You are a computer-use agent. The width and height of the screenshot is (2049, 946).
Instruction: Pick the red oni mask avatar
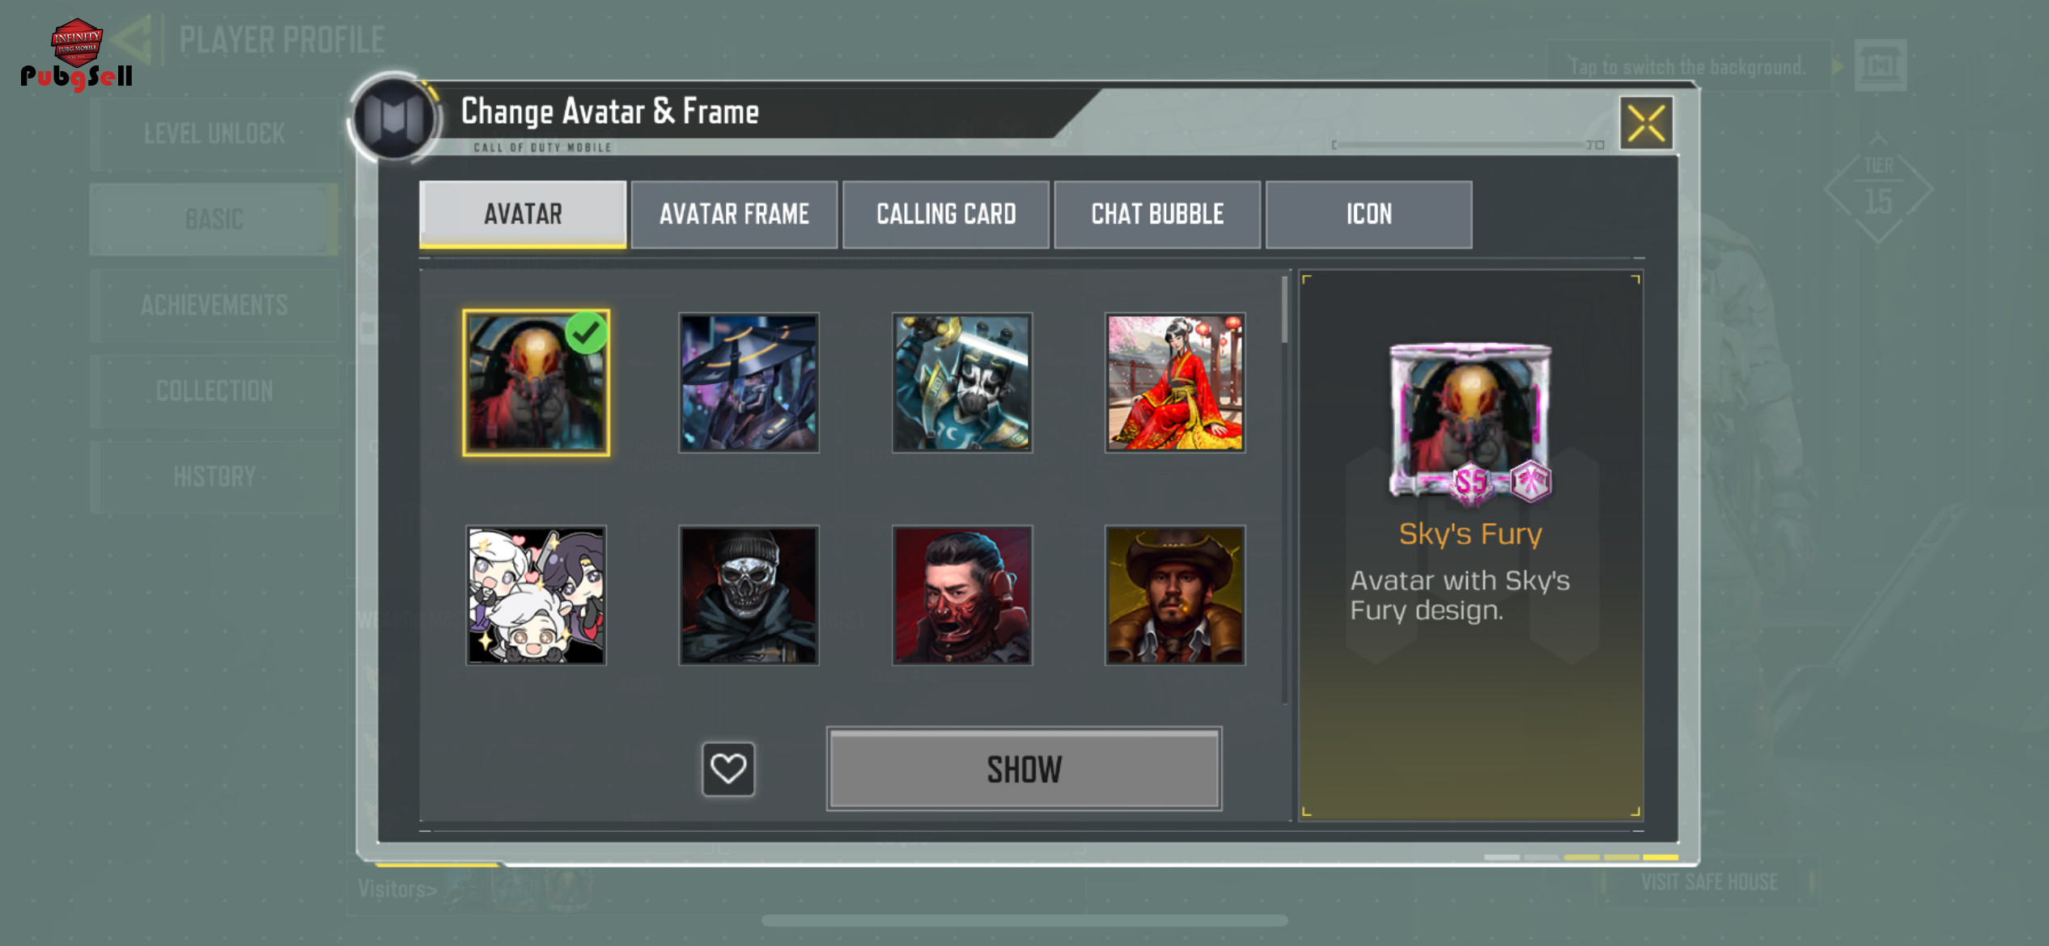[961, 595]
